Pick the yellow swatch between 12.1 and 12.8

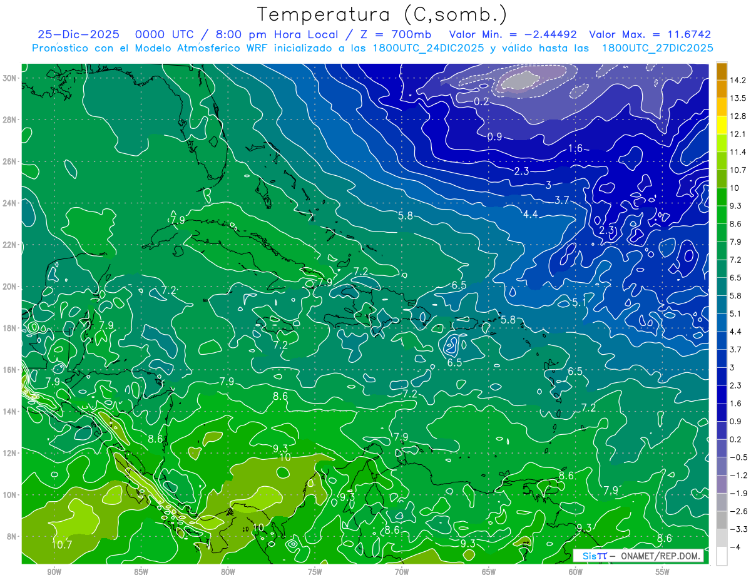(722, 125)
